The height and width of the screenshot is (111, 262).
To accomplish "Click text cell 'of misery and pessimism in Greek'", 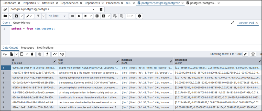I will click(x=89, y=92).
